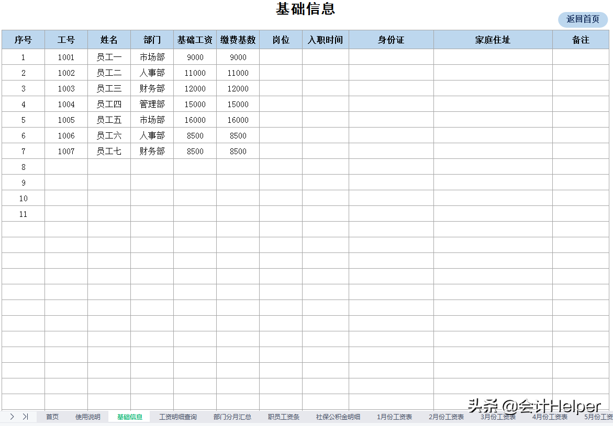Select the 基础工资 header cell
Screen dimensions: 613x426
195,40
